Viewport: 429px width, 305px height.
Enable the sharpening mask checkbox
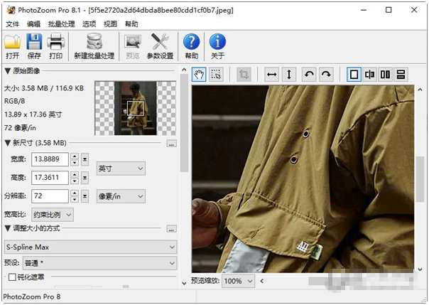click(x=12, y=277)
